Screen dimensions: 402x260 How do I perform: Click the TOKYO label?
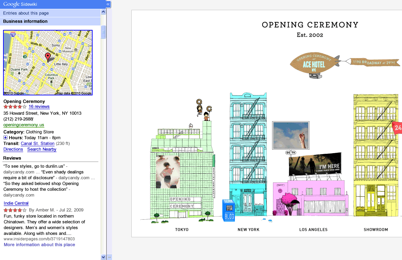coord(182,229)
